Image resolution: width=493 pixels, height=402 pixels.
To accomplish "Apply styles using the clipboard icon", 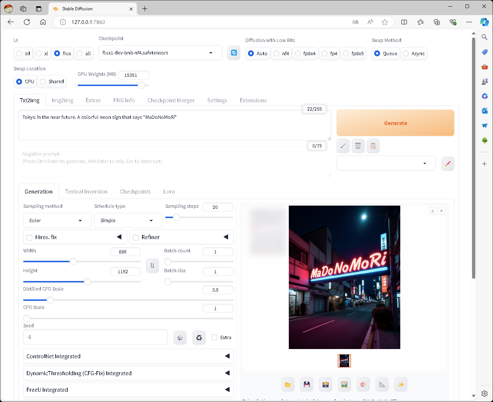I will 373,146.
